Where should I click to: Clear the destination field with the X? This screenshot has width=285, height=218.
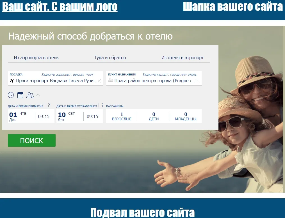pos(197,81)
